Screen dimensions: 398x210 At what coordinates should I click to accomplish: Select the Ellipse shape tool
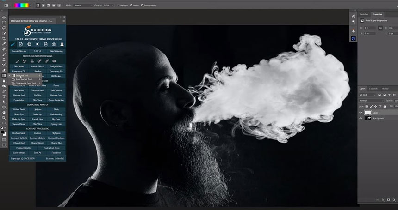click(4, 107)
